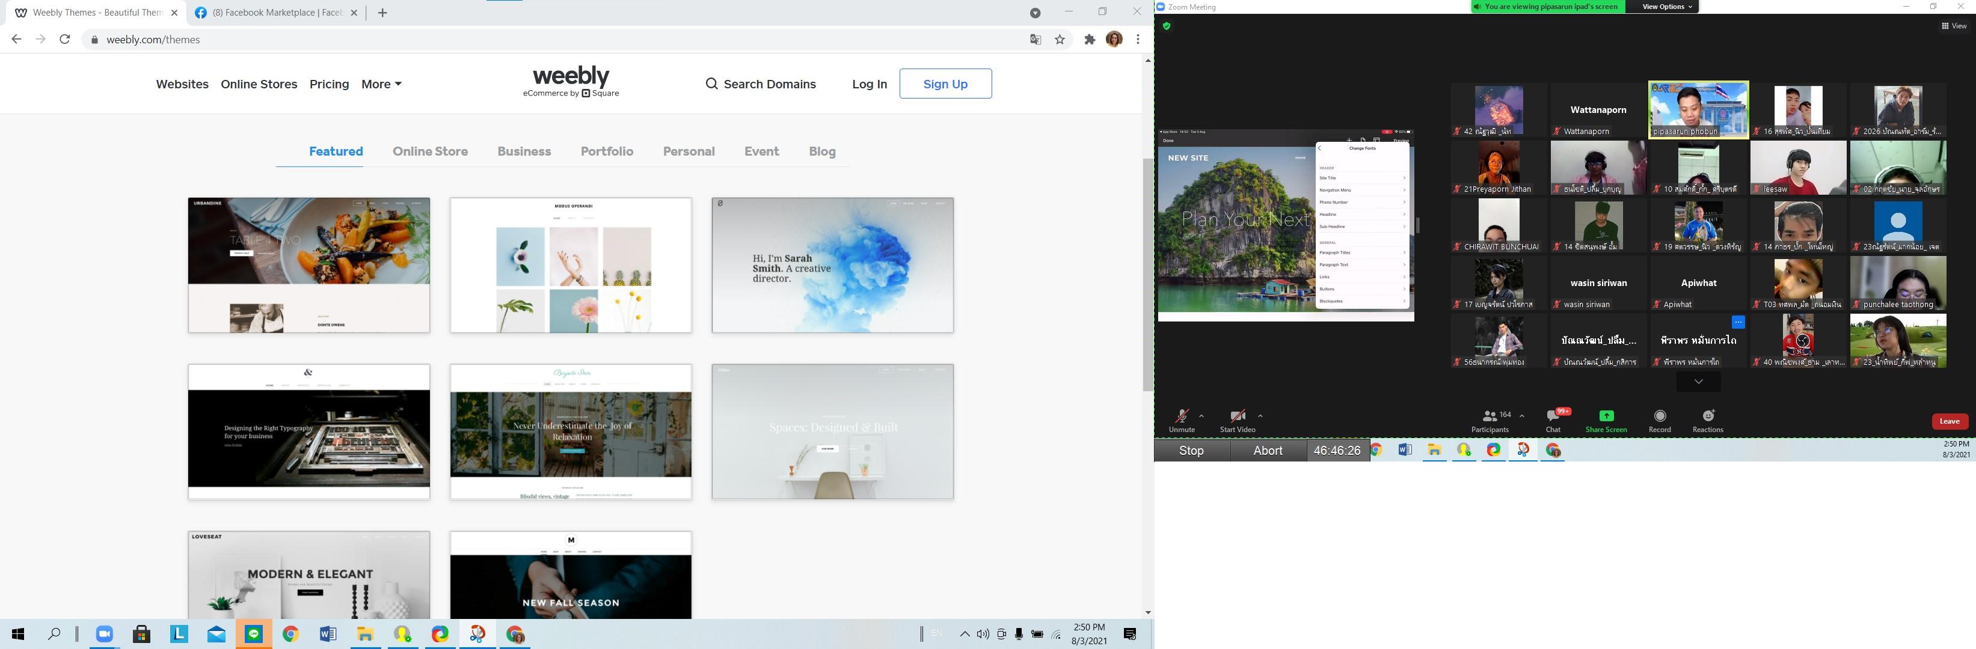Click Stop on recording strip

click(1191, 451)
